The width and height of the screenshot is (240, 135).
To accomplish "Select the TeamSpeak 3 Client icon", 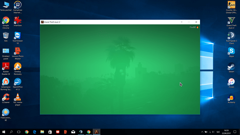I will click(231, 38).
